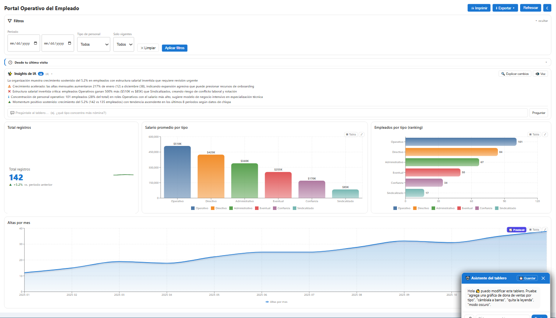Open the calendar picker of the second date field

70,43
